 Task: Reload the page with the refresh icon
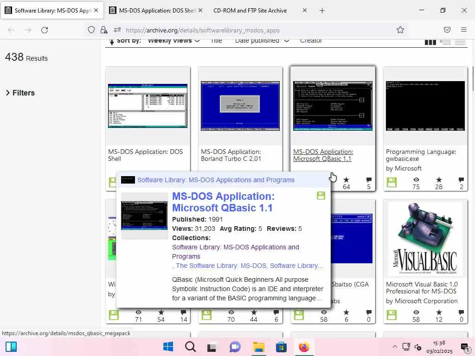[x=45, y=30]
